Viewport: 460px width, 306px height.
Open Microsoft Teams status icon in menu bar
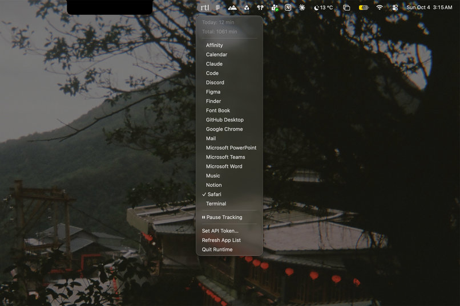(275, 7)
